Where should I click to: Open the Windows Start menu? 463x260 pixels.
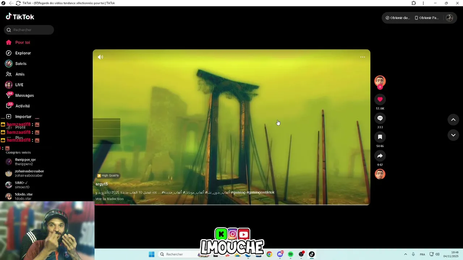click(152, 254)
